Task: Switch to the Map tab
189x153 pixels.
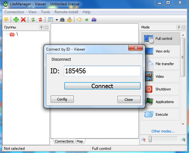Action: [80, 141]
